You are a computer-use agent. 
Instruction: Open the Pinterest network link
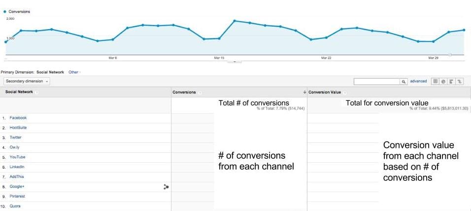coord(17,196)
